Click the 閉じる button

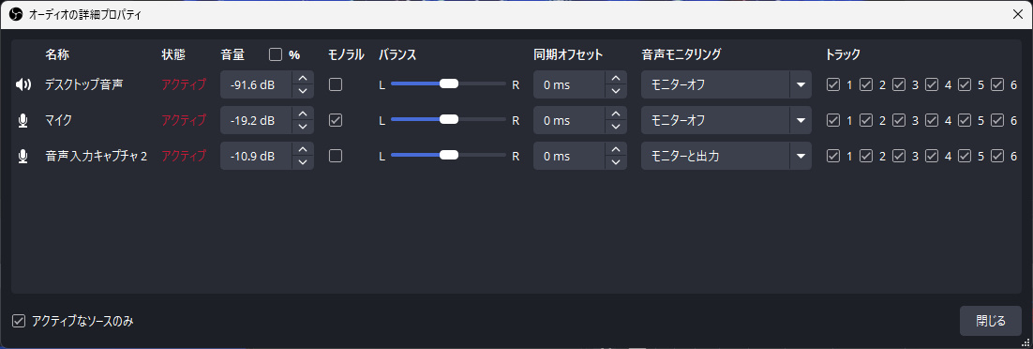pyautogui.click(x=990, y=321)
